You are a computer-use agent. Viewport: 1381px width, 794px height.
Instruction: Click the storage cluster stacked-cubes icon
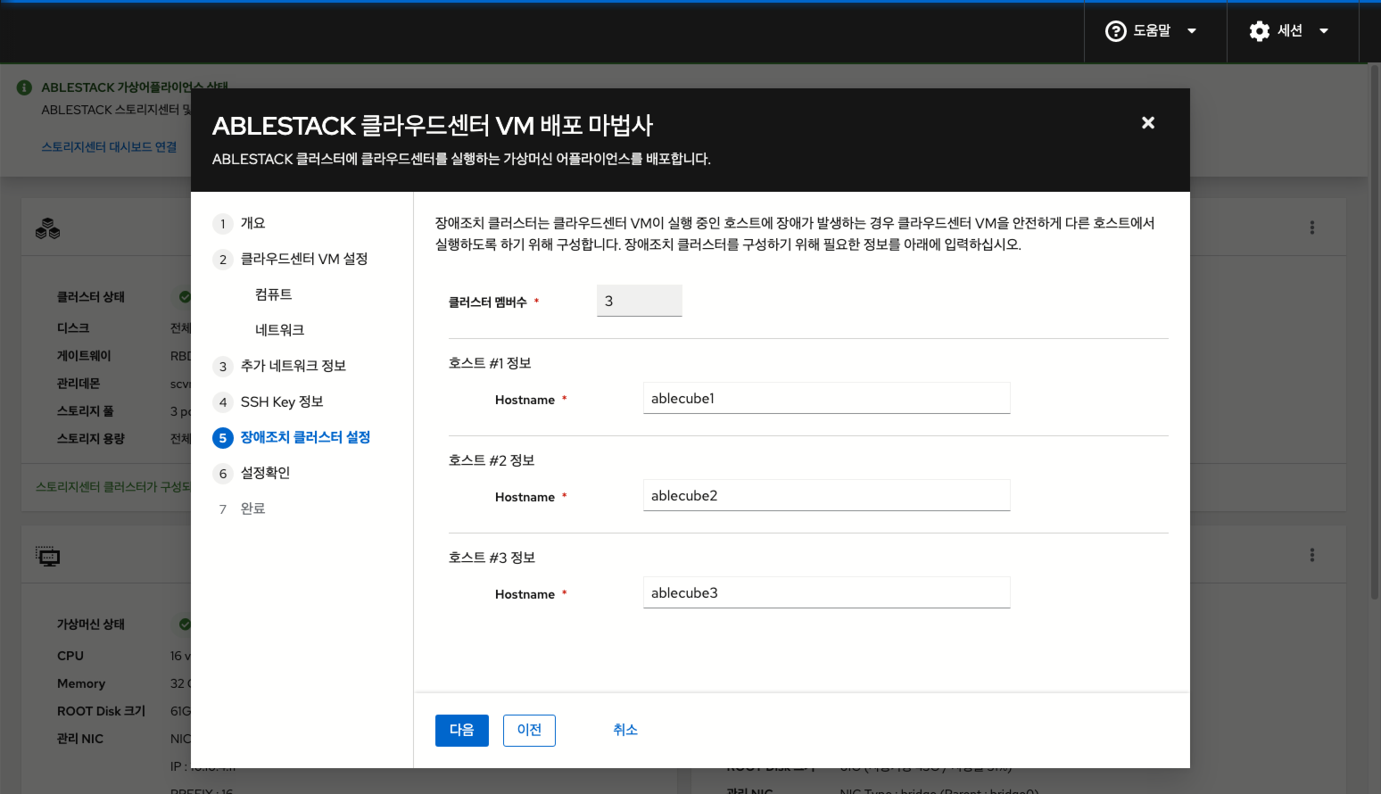(48, 227)
